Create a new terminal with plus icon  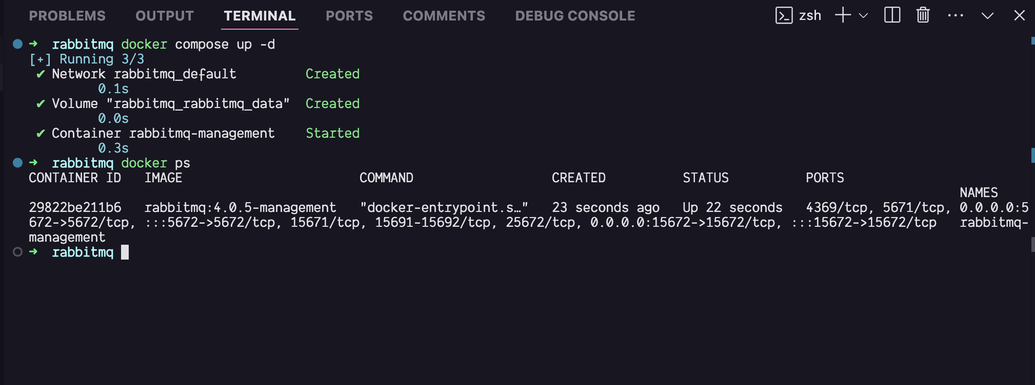tap(843, 15)
